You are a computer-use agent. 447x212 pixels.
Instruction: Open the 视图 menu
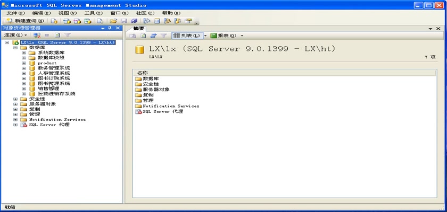tap(68, 13)
